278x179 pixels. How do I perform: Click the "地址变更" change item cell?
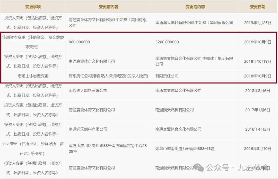[x=33, y=149]
